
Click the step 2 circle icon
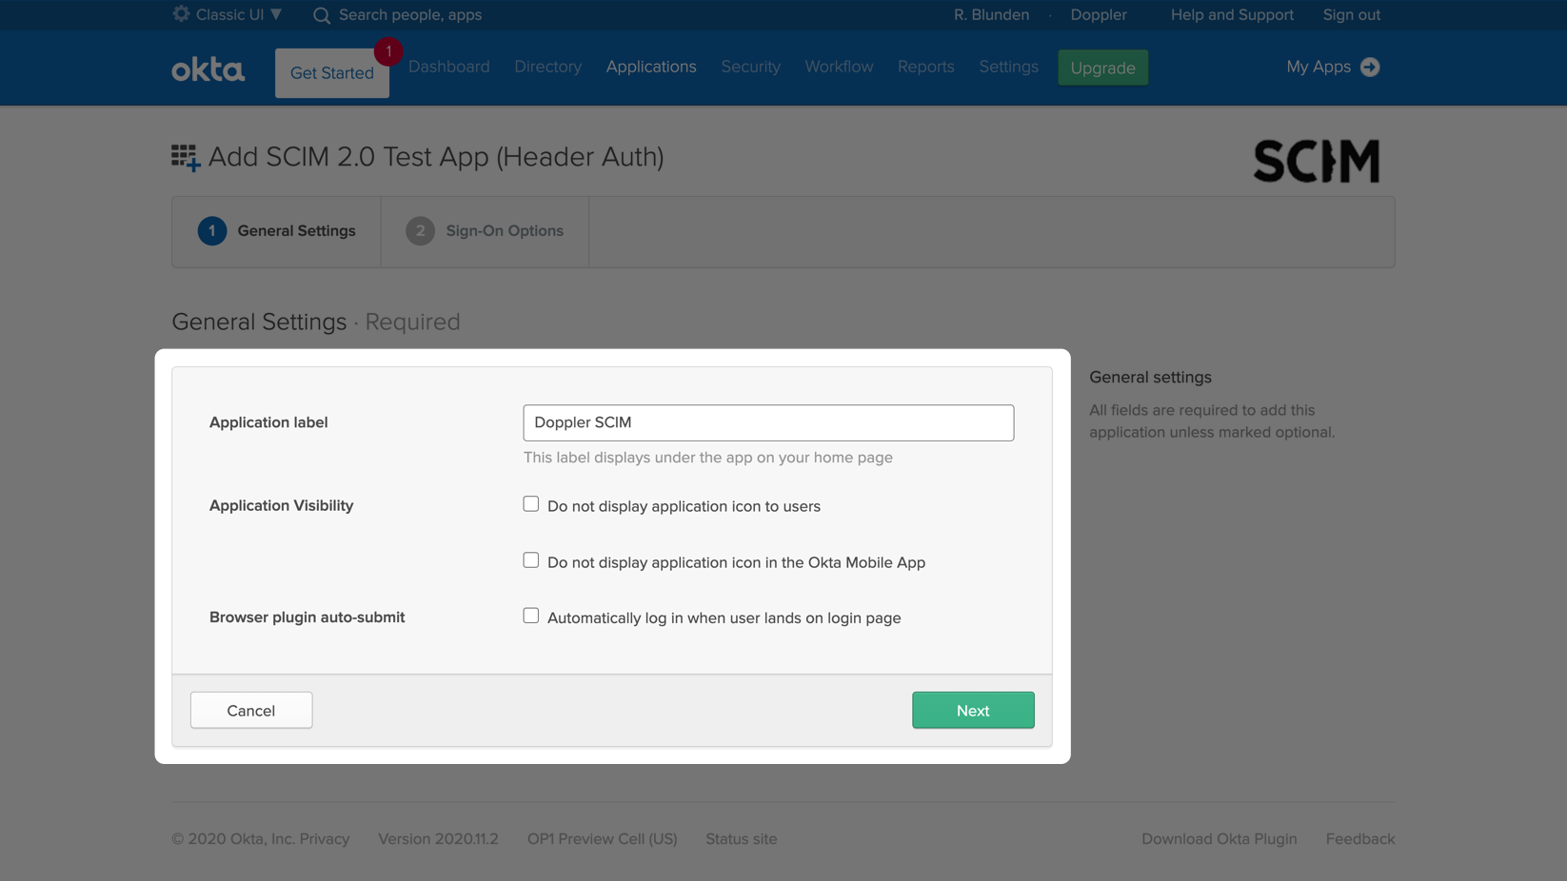click(x=420, y=231)
